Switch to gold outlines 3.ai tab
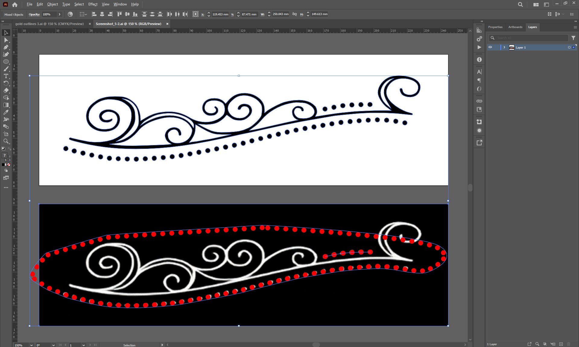The image size is (579, 347). tap(49, 24)
